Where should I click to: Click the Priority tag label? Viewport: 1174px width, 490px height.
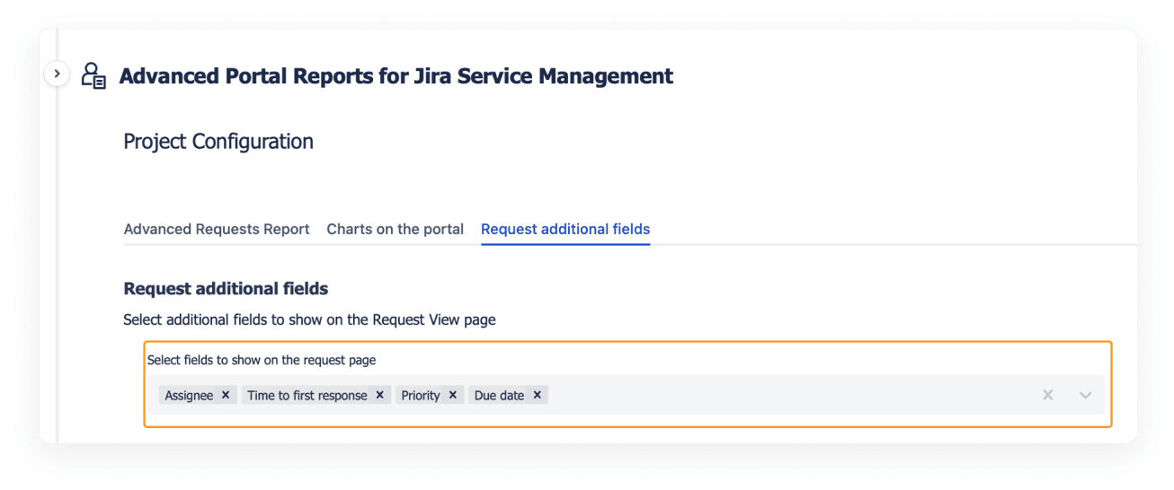click(420, 396)
